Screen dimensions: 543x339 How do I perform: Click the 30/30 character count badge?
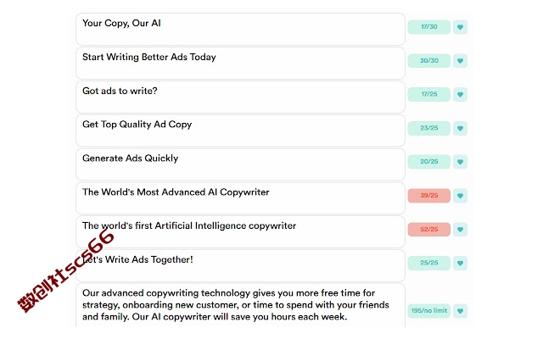(x=429, y=60)
